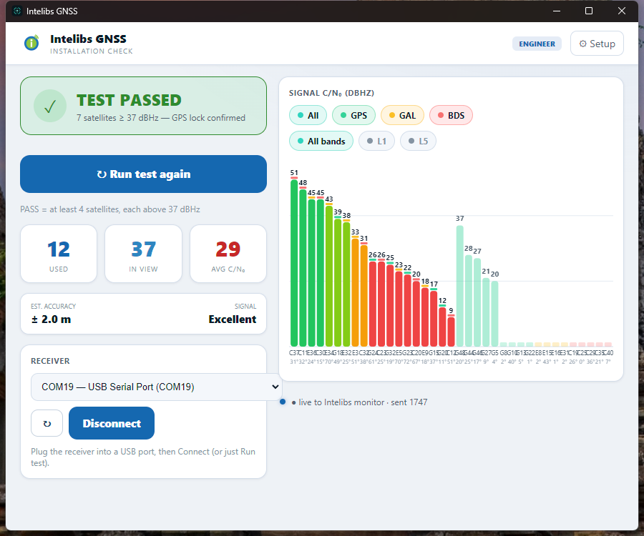Screen dimensions: 644x536
Task: Maximize the Intelibs GNSS window
Action: pos(589,11)
